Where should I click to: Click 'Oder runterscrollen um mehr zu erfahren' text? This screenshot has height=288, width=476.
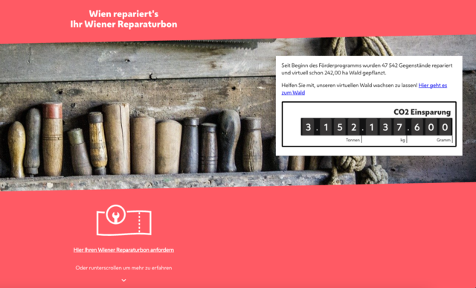123,268
